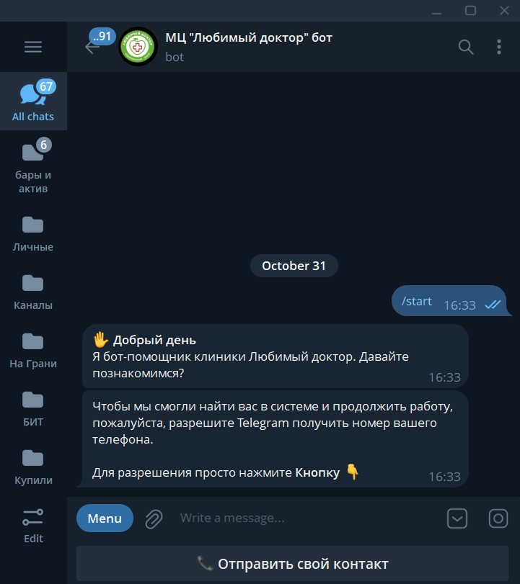This screenshot has width=520, height=584.
Task: Open the Каналы folder
Action: tap(33, 292)
